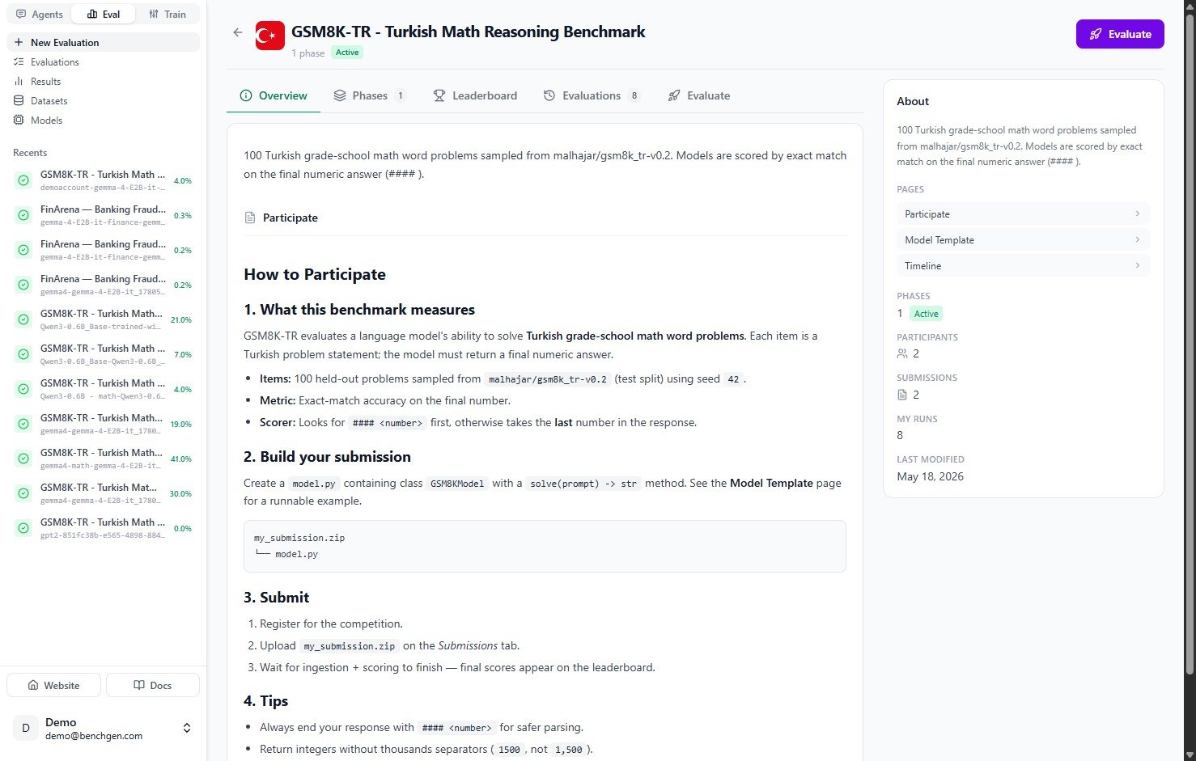
Task: Open the gpt2 recent run scoring 0.0%
Action: click(x=103, y=528)
